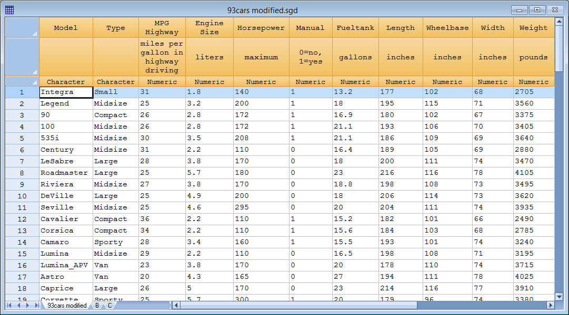Switch to sheet tab C
569x315 pixels.
tap(109, 306)
